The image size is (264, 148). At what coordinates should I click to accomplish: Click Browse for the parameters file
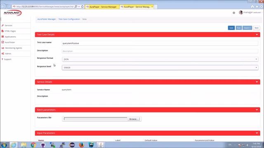pos(134,119)
